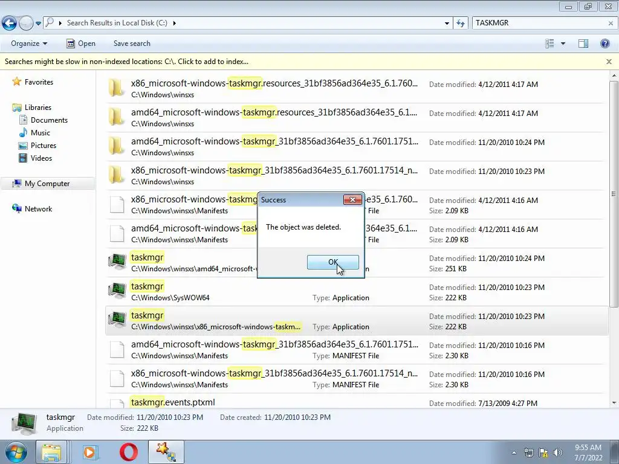Show hidden tray icons arrow
The image size is (619, 464).
pyautogui.click(x=514, y=453)
